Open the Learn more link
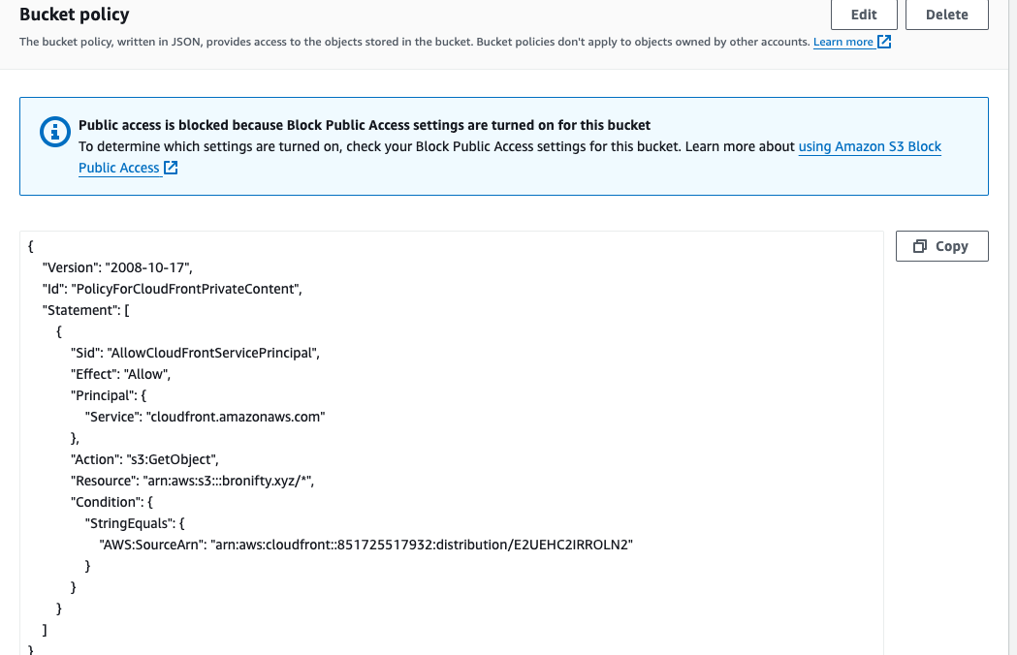Image resolution: width=1017 pixels, height=655 pixels. click(842, 43)
